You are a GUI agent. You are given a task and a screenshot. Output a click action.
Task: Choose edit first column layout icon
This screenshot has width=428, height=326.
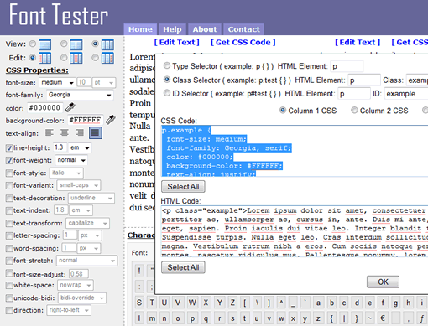(x=44, y=58)
